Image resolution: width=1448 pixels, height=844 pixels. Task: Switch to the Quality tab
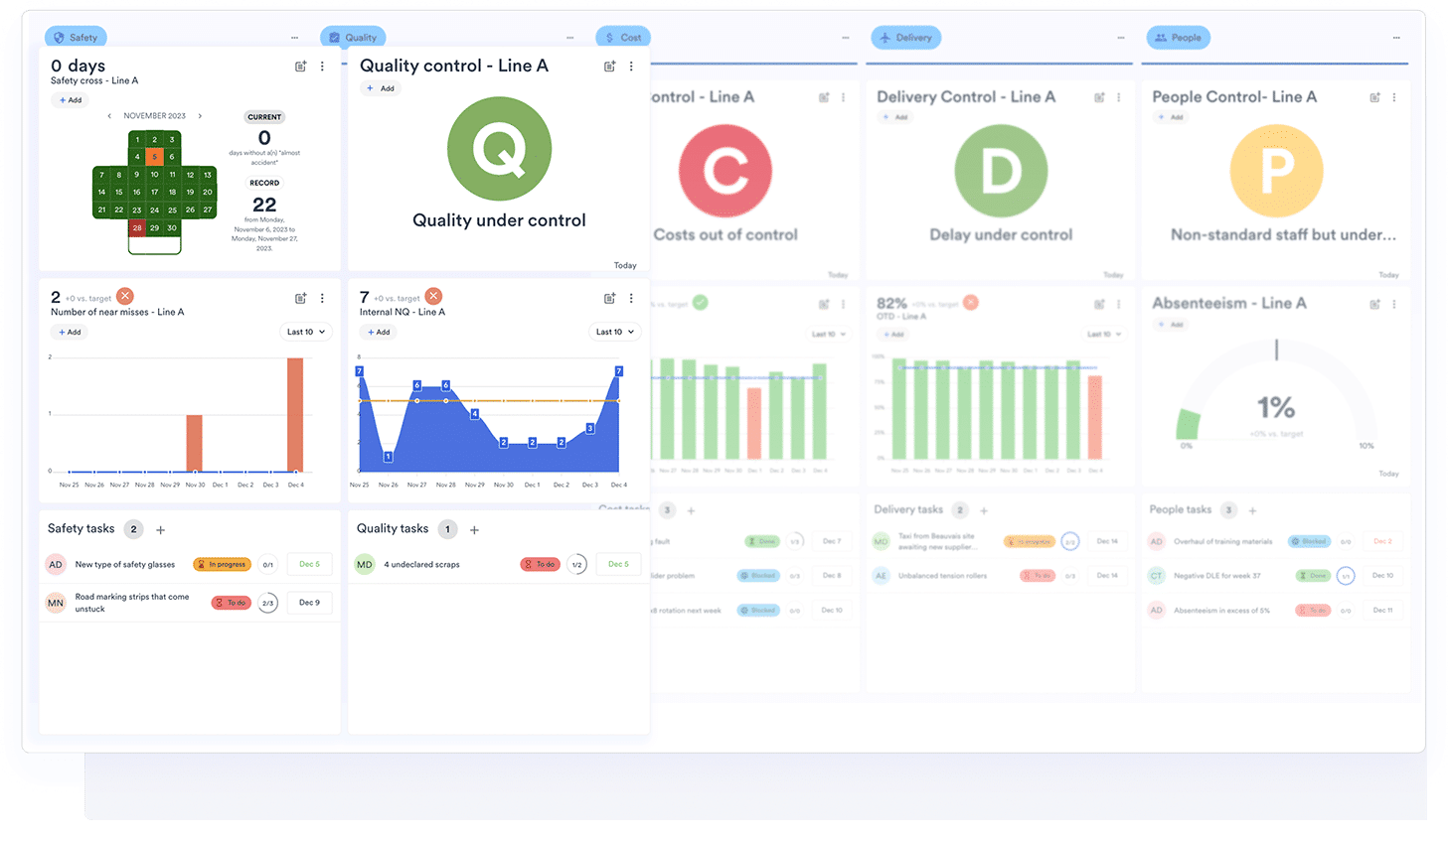354,37
